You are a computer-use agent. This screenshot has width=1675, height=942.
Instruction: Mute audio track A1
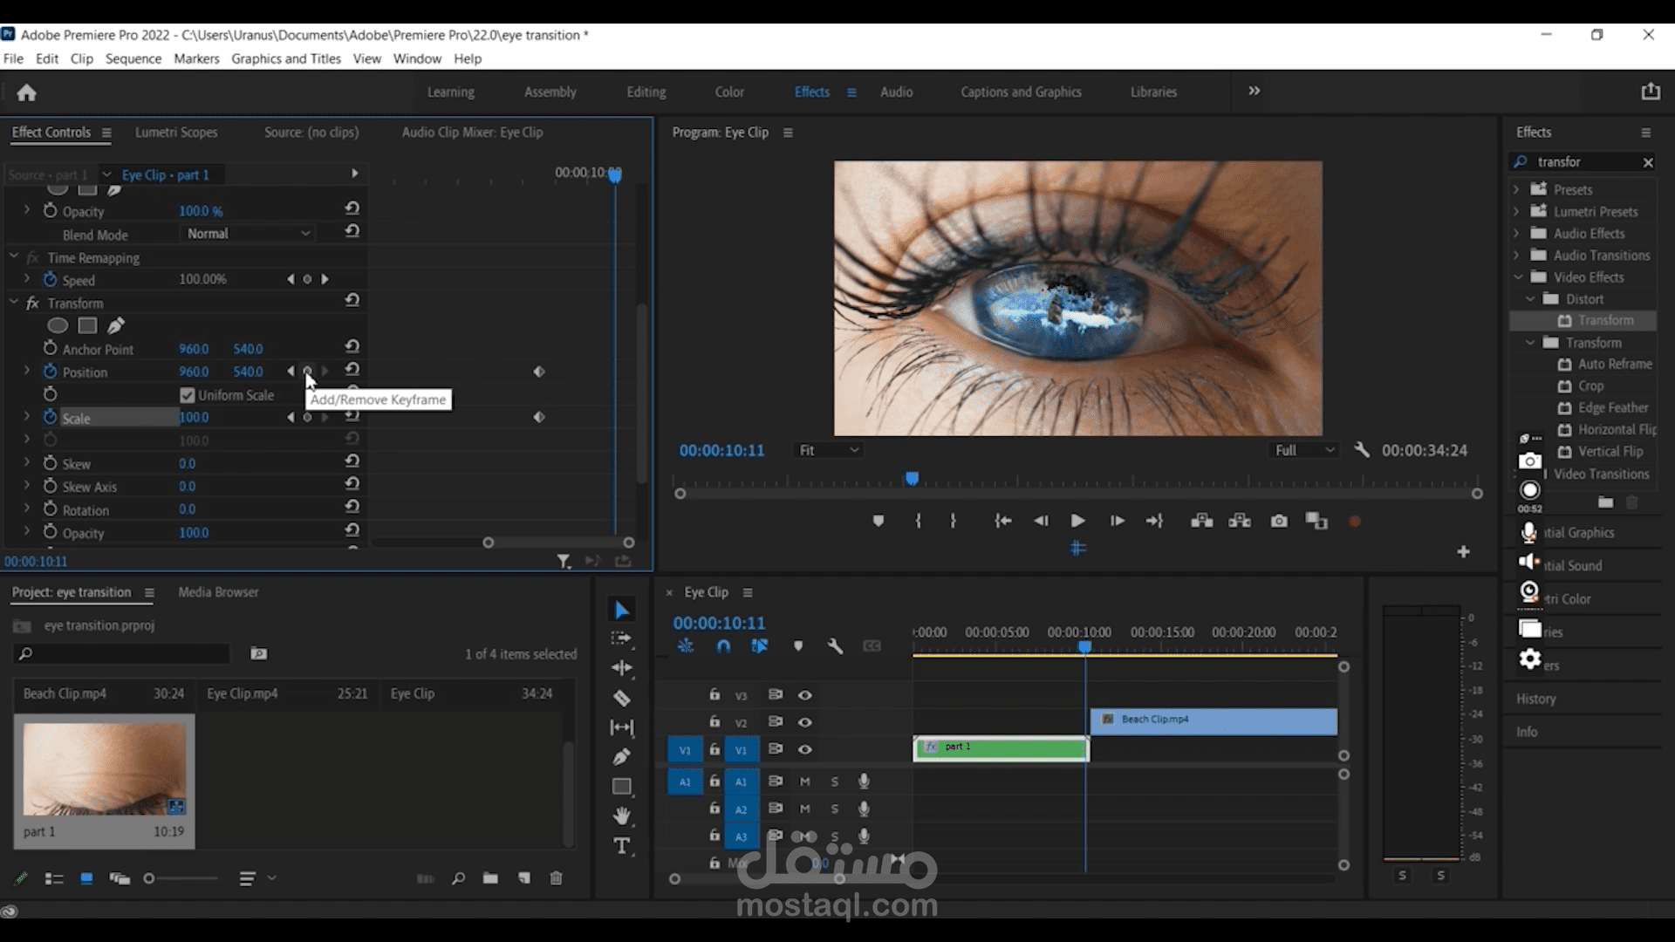click(x=805, y=782)
